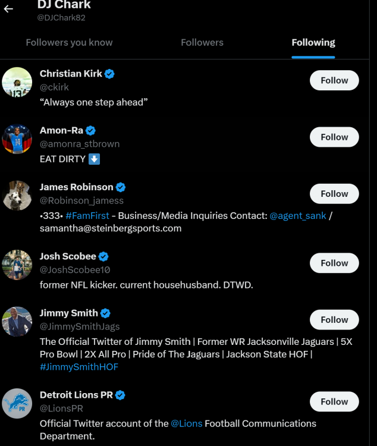The height and width of the screenshot is (446, 377).
Task: Follow James Robinson
Action: click(x=334, y=194)
